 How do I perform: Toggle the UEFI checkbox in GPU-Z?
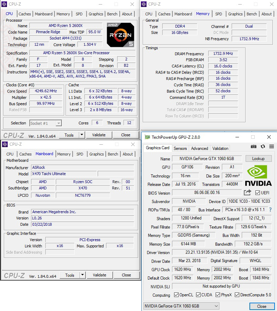[x=257, y=193]
